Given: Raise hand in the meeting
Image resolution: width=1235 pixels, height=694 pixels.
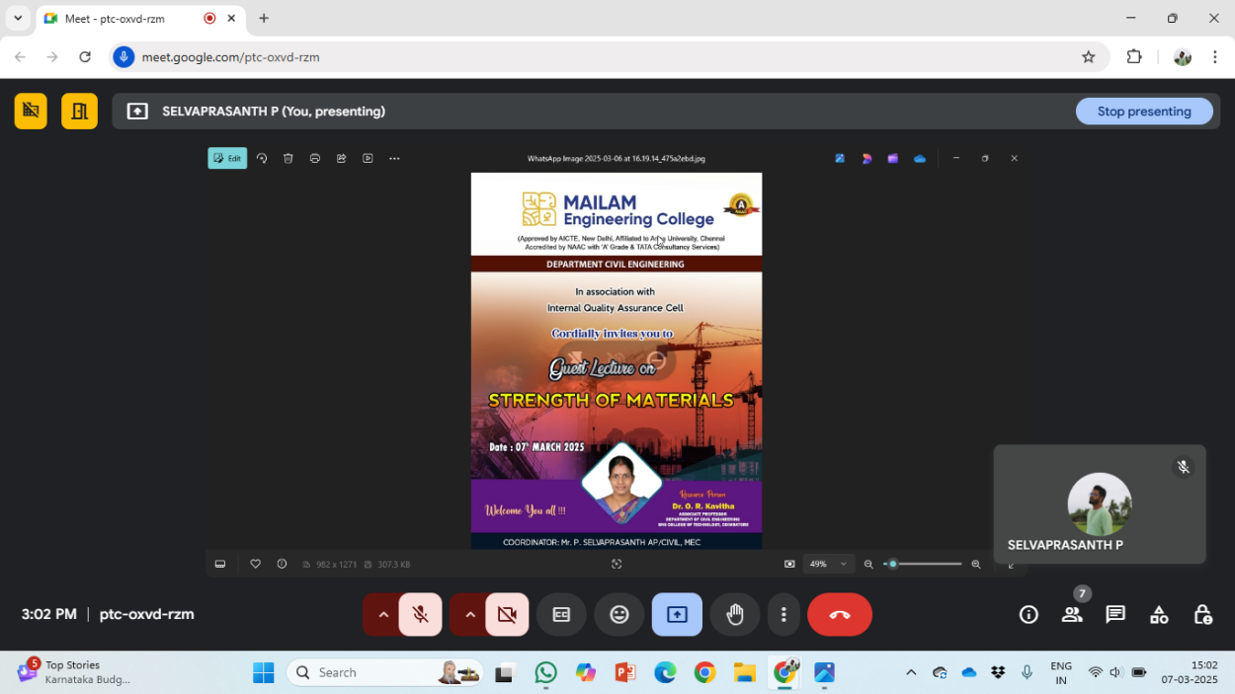Looking at the screenshot, I should [x=735, y=615].
